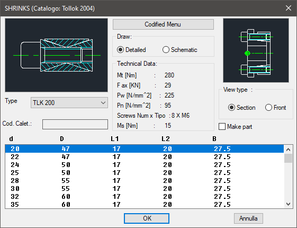Choose the Front view type
Viewport: 297px width, 228px height.
pyautogui.click(x=276, y=108)
